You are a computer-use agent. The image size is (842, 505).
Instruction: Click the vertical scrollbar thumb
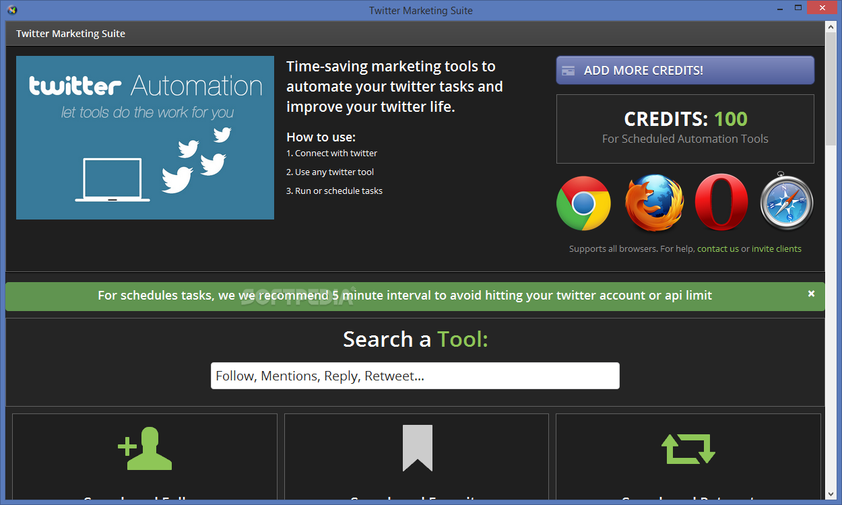click(831, 88)
